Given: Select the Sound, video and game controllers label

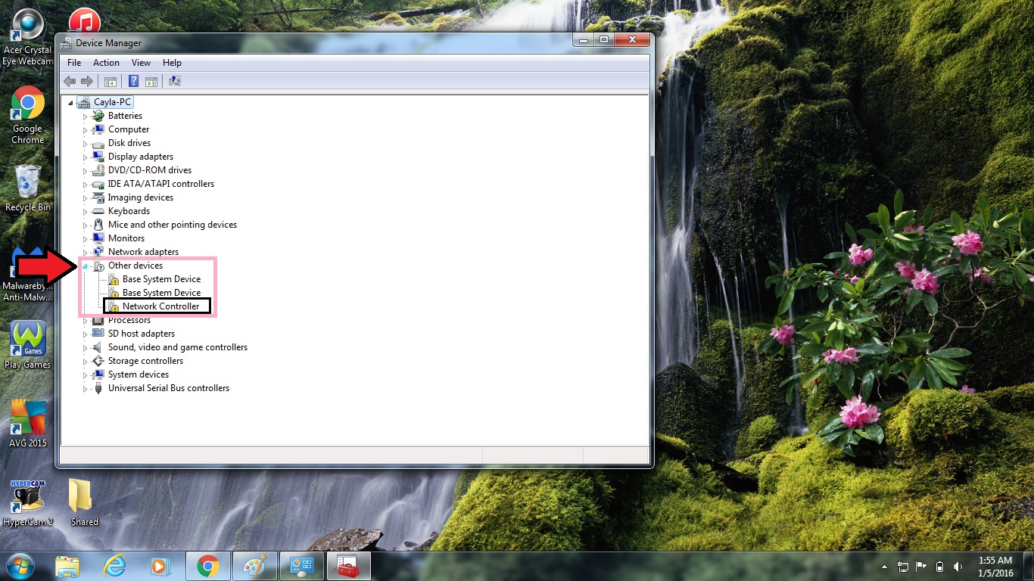Looking at the screenshot, I should [x=178, y=347].
